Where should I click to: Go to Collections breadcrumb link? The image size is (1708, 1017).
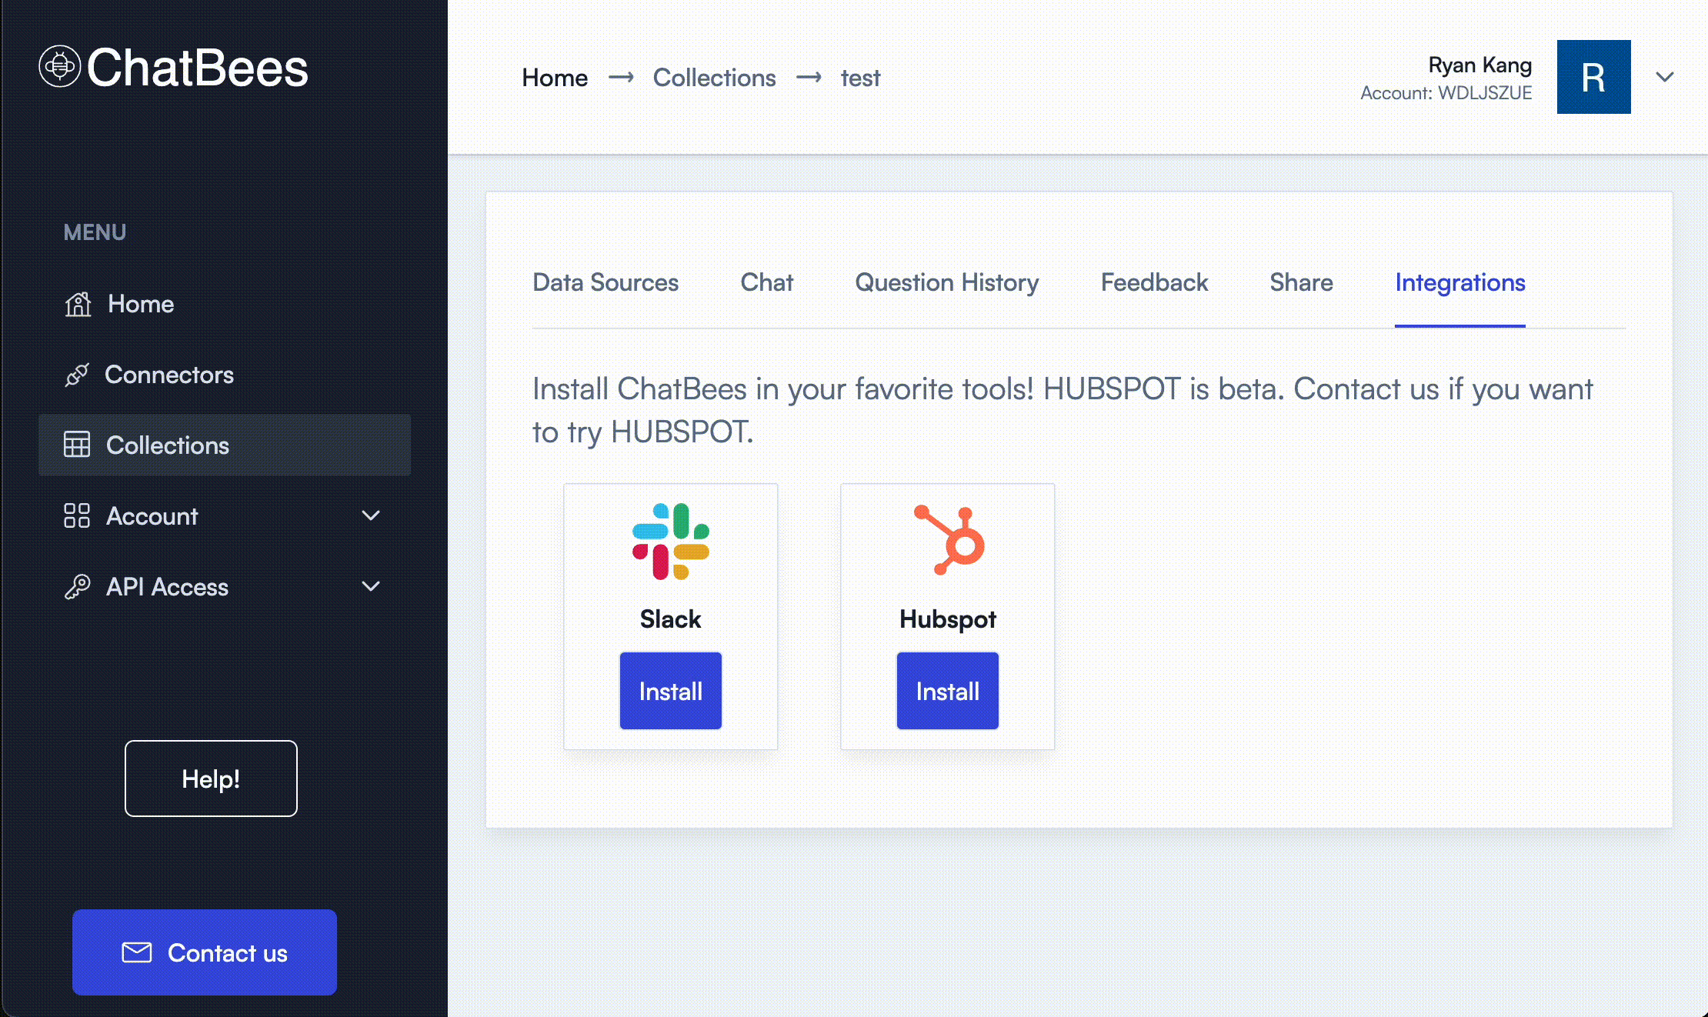(714, 78)
